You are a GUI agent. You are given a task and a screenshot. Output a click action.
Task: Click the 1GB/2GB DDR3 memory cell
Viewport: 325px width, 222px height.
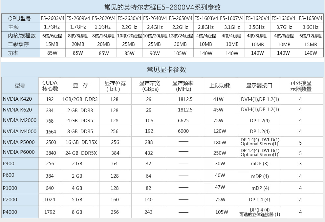click(80, 99)
